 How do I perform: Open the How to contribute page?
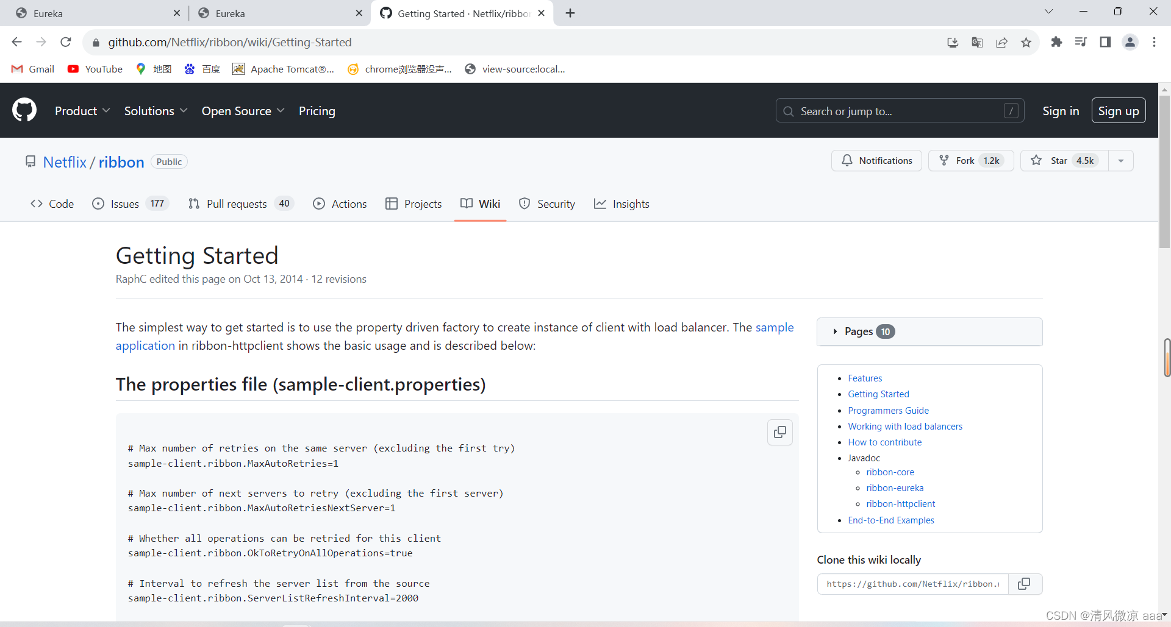click(884, 442)
